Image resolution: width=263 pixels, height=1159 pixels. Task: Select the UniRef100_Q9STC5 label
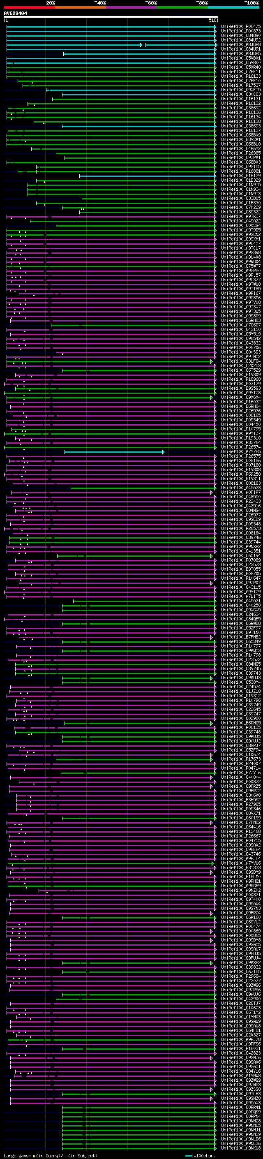pyautogui.click(x=240, y=167)
